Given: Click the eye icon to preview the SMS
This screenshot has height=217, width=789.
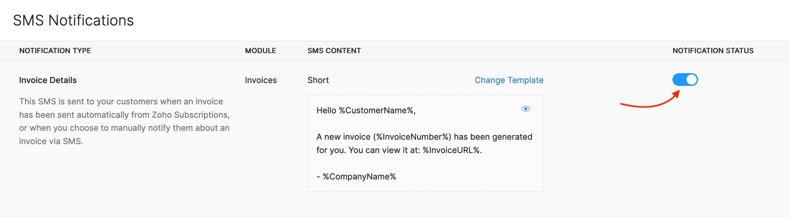Looking at the screenshot, I should [x=525, y=109].
